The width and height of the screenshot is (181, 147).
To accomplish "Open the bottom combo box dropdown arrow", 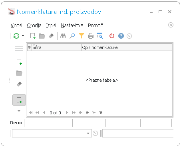I will (88, 133).
